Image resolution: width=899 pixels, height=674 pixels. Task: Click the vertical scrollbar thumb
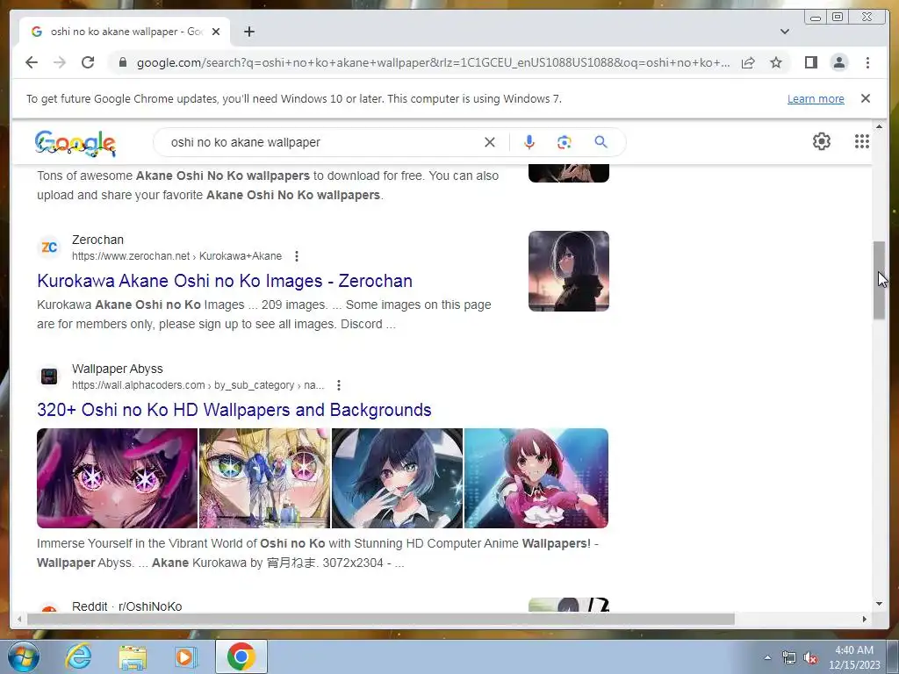coord(879,280)
